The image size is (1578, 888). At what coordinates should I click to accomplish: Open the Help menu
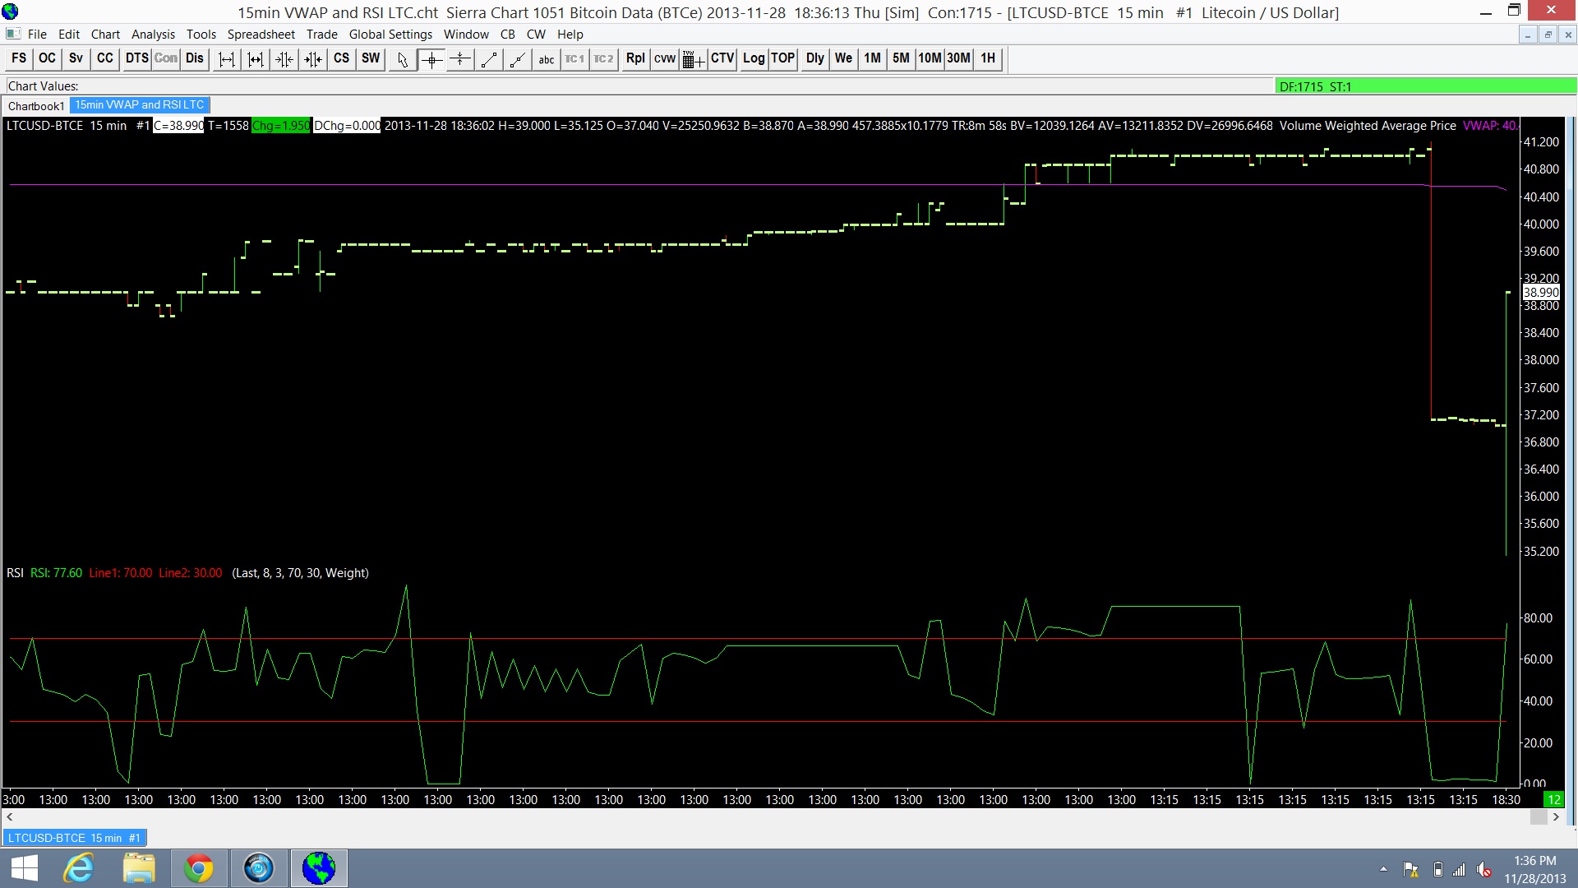click(x=570, y=35)
